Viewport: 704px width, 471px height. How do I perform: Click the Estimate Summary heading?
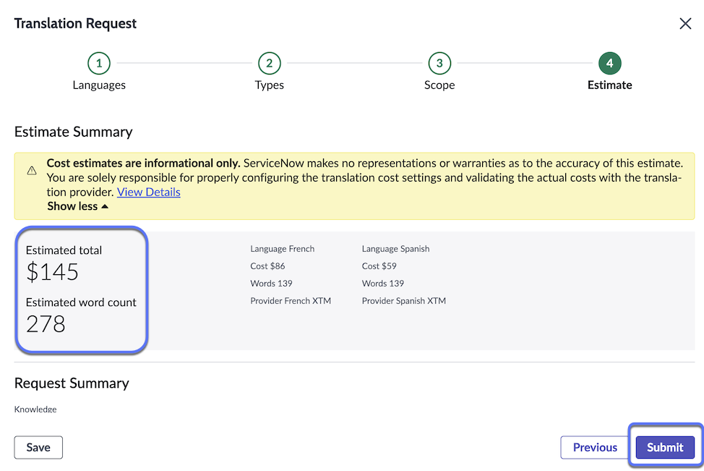click(x=73, y=132)
